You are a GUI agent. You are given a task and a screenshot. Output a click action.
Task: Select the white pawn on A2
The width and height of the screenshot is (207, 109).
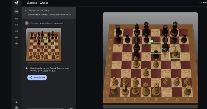click(115, 81)
